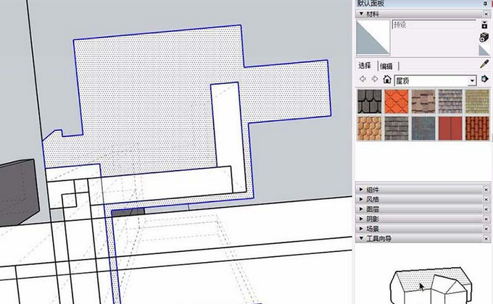Click the current material preview thumbnail
Viewport: 493px width, 304px height.
click(x=373, y=38)
